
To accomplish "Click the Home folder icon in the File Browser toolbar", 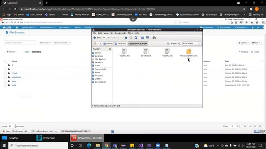I will point(143,38).
